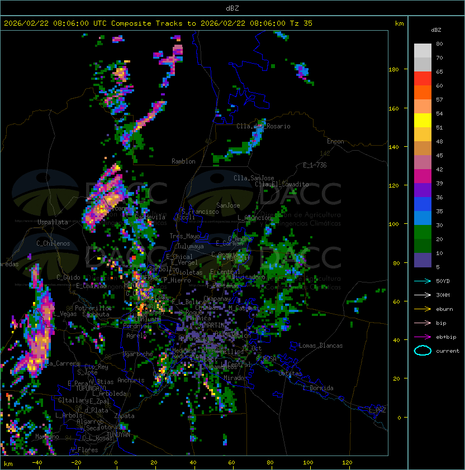This screenshot has height=470, width=465.
Task: Click the white 30HM arrow legend icon
Action: 423,295
